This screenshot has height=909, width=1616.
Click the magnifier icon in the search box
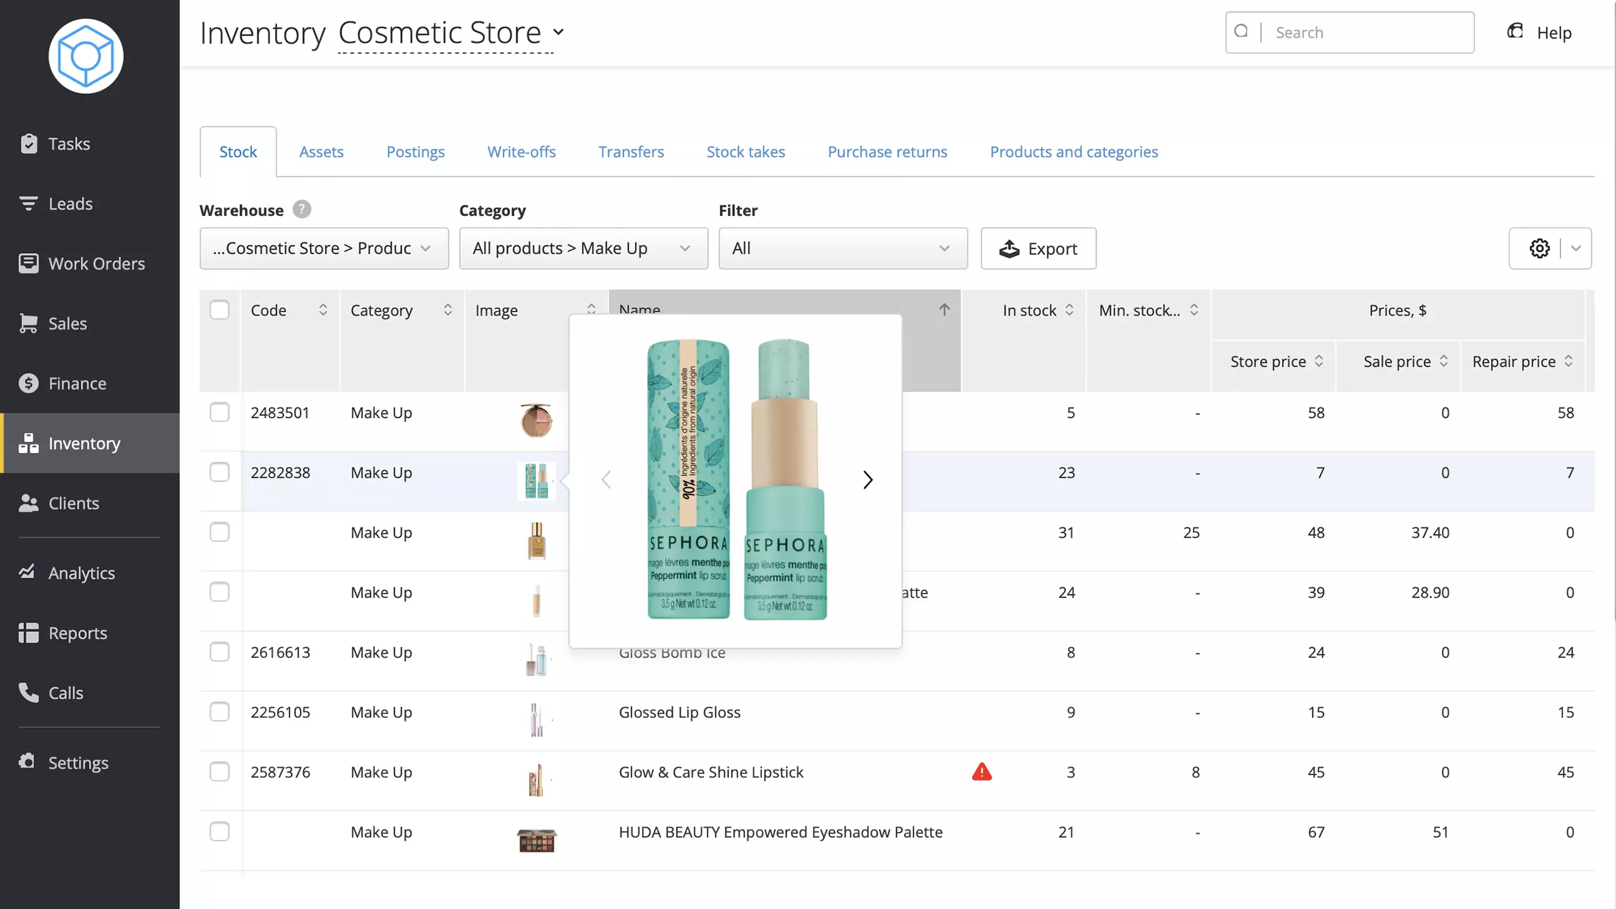[1241, 32]
